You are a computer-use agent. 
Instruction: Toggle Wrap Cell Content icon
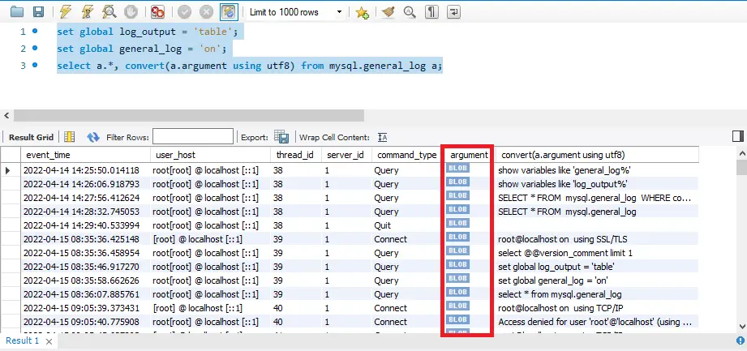[382, 137]
